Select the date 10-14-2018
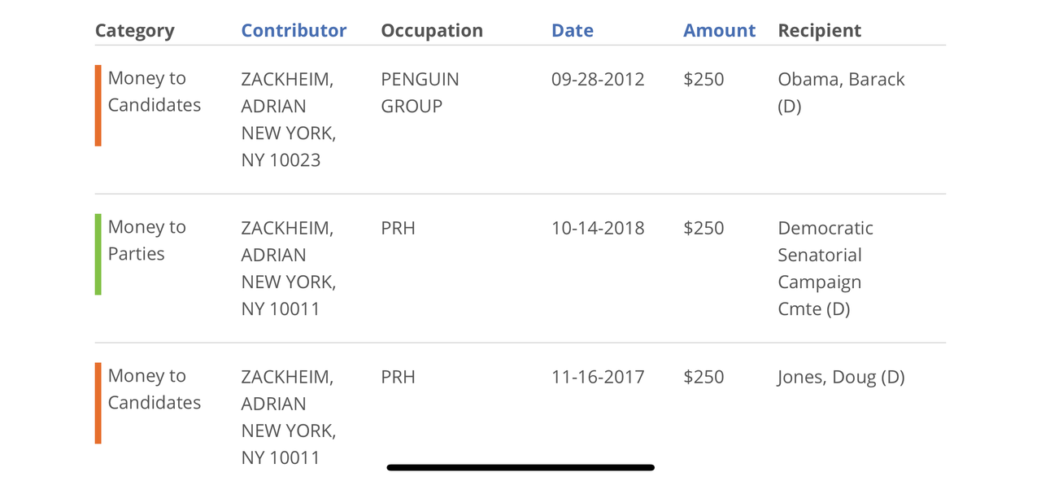This screenshot has width=1041, height=481. coord(598,228)
